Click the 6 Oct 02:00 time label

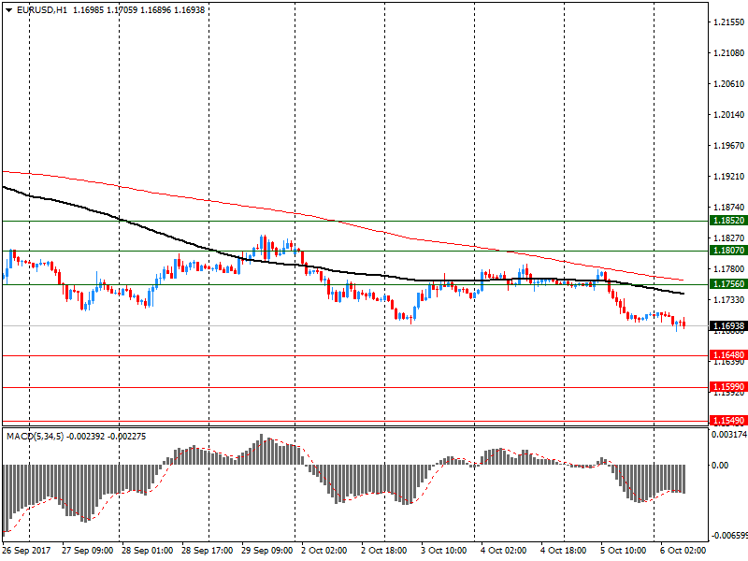[683, 551]
